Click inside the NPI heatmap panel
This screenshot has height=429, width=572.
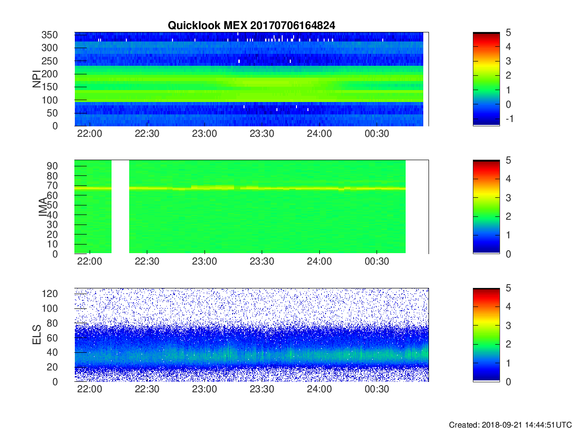click(x=251, y=79)
